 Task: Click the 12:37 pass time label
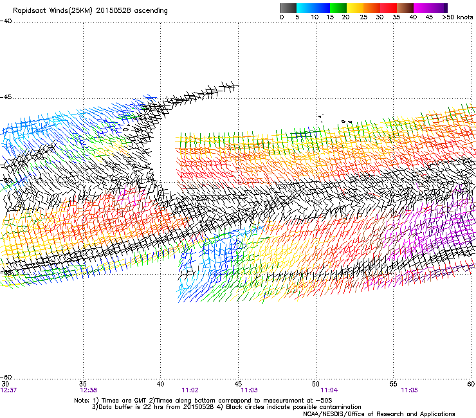pos(8,390)
